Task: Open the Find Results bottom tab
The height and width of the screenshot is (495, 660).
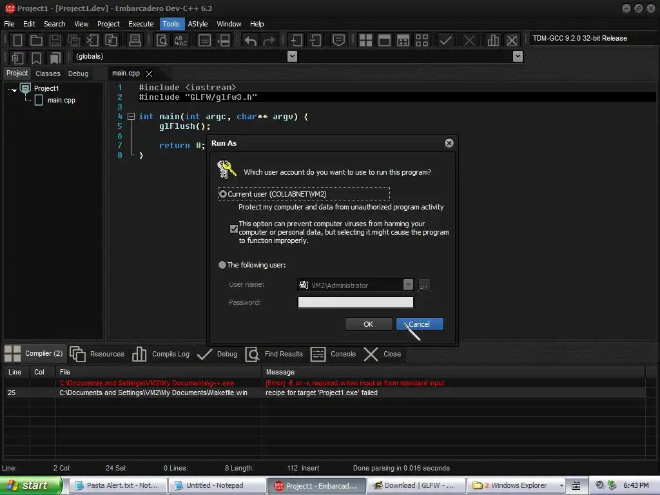Action: pos(274,354)
